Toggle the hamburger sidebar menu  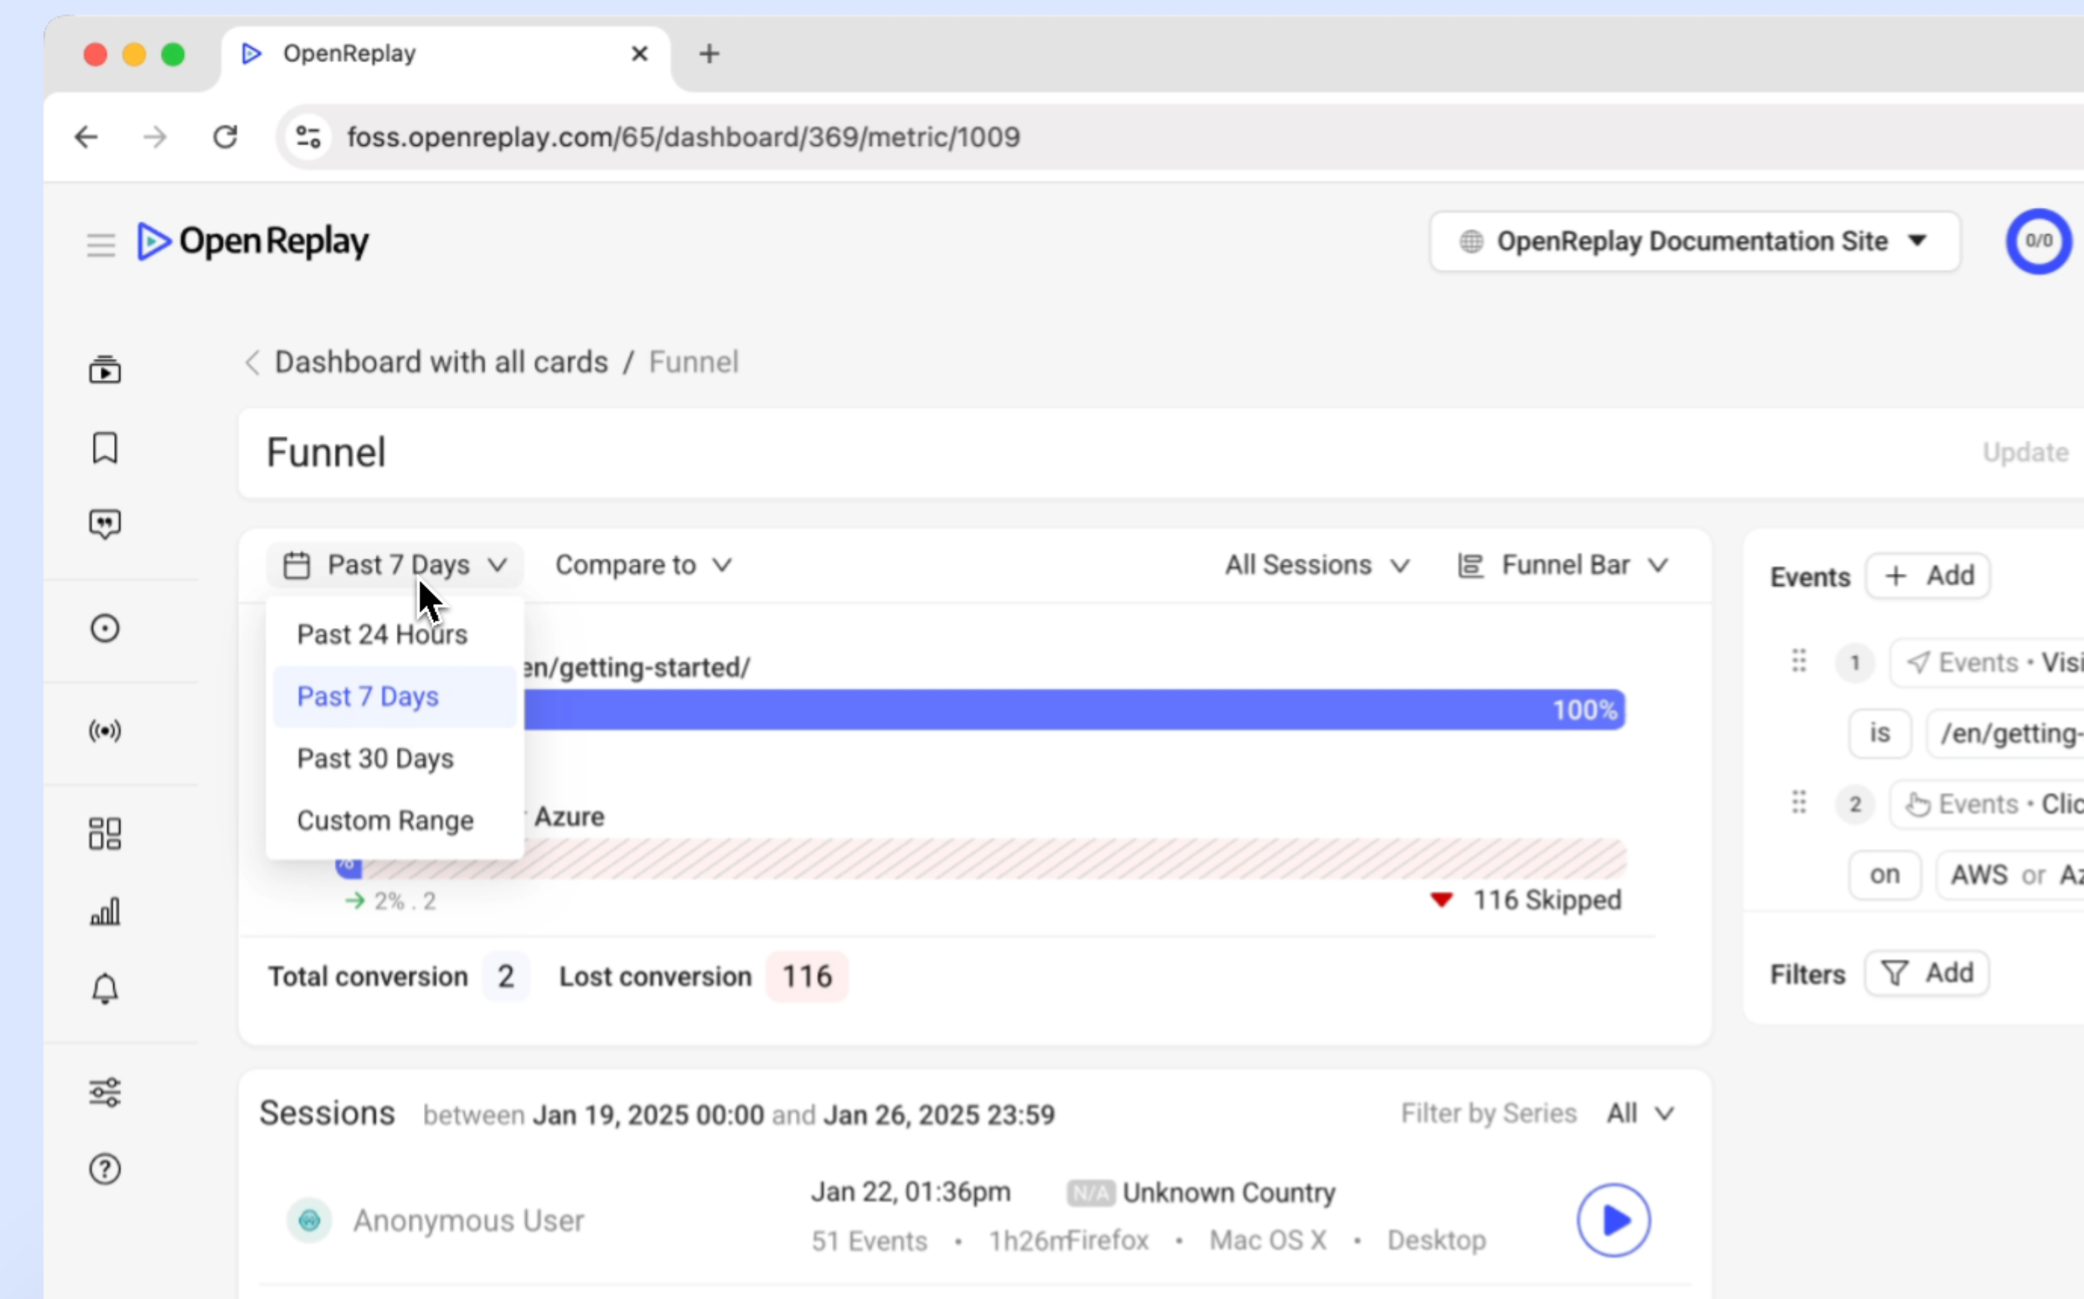100,245
